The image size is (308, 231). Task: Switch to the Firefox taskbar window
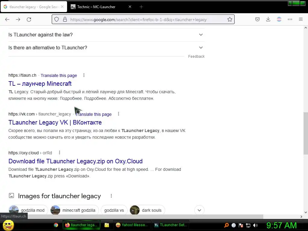[x=82, y=225]
